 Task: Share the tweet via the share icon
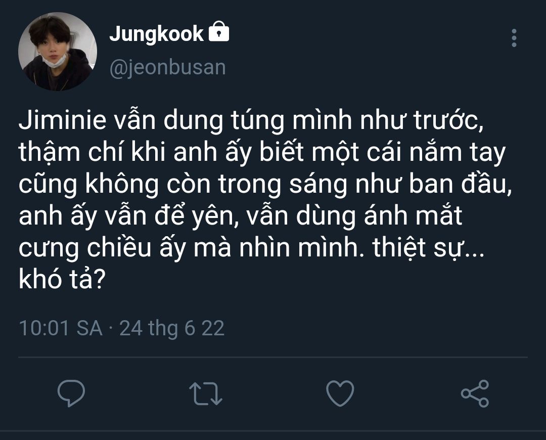point(475,393)
